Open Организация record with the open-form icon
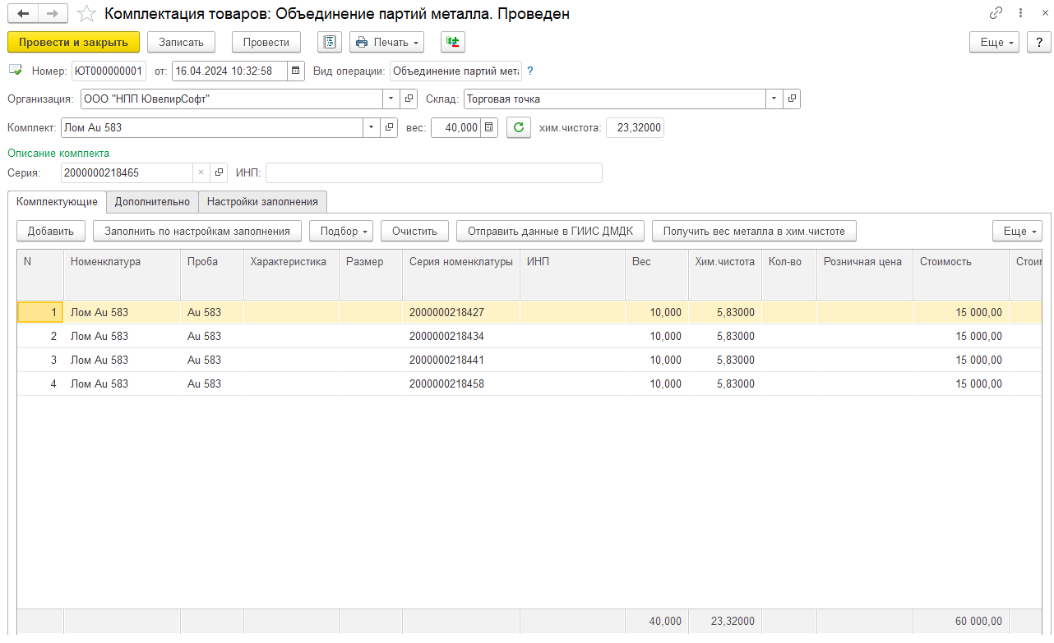The width and height of the screenshot is (1054, 643). tap(409, 99)
